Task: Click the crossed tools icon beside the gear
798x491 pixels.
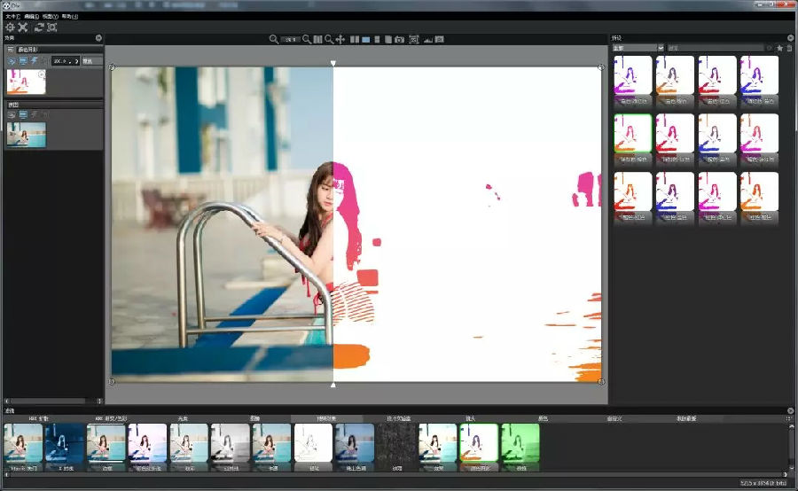Action: (x=23, y=27)
